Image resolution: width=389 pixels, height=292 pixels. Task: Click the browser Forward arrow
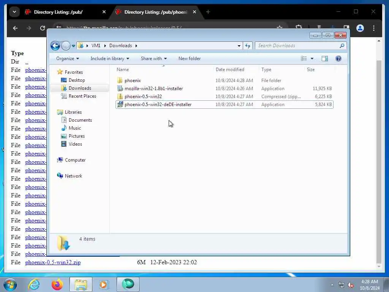pos(29,28)
